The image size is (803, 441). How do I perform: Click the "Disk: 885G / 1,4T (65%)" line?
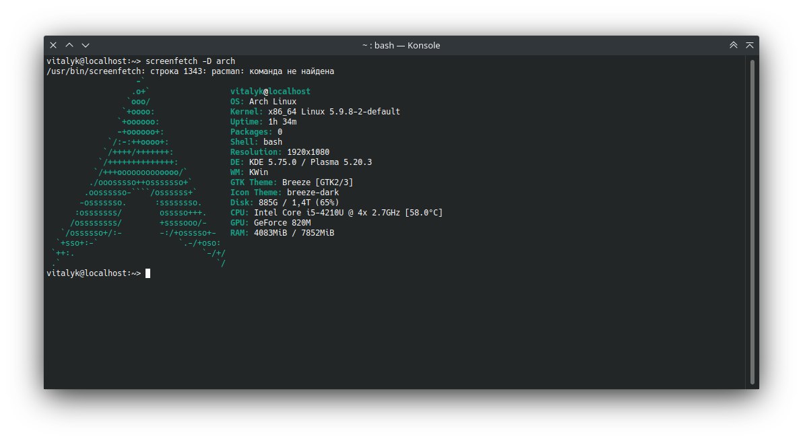tap(284, 203)
